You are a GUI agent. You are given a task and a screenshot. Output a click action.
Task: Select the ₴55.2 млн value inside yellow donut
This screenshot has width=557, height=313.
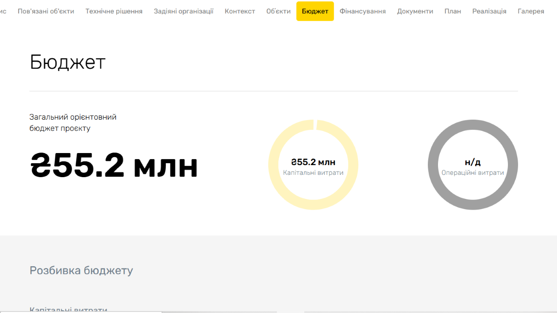tap(313, 162)
